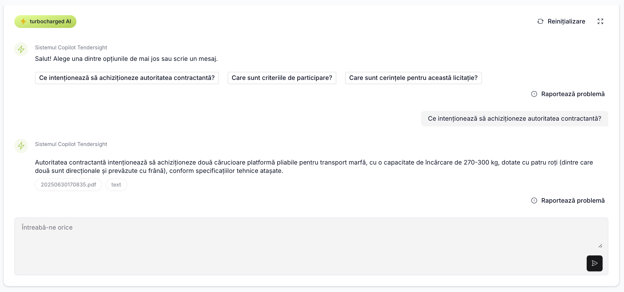This screenshot has width=624, height=292.
Task: Choose 'Ce intenționează să achiziționeze autoritatea contractantă?' suggestion
Action: [x=127, y=78]
